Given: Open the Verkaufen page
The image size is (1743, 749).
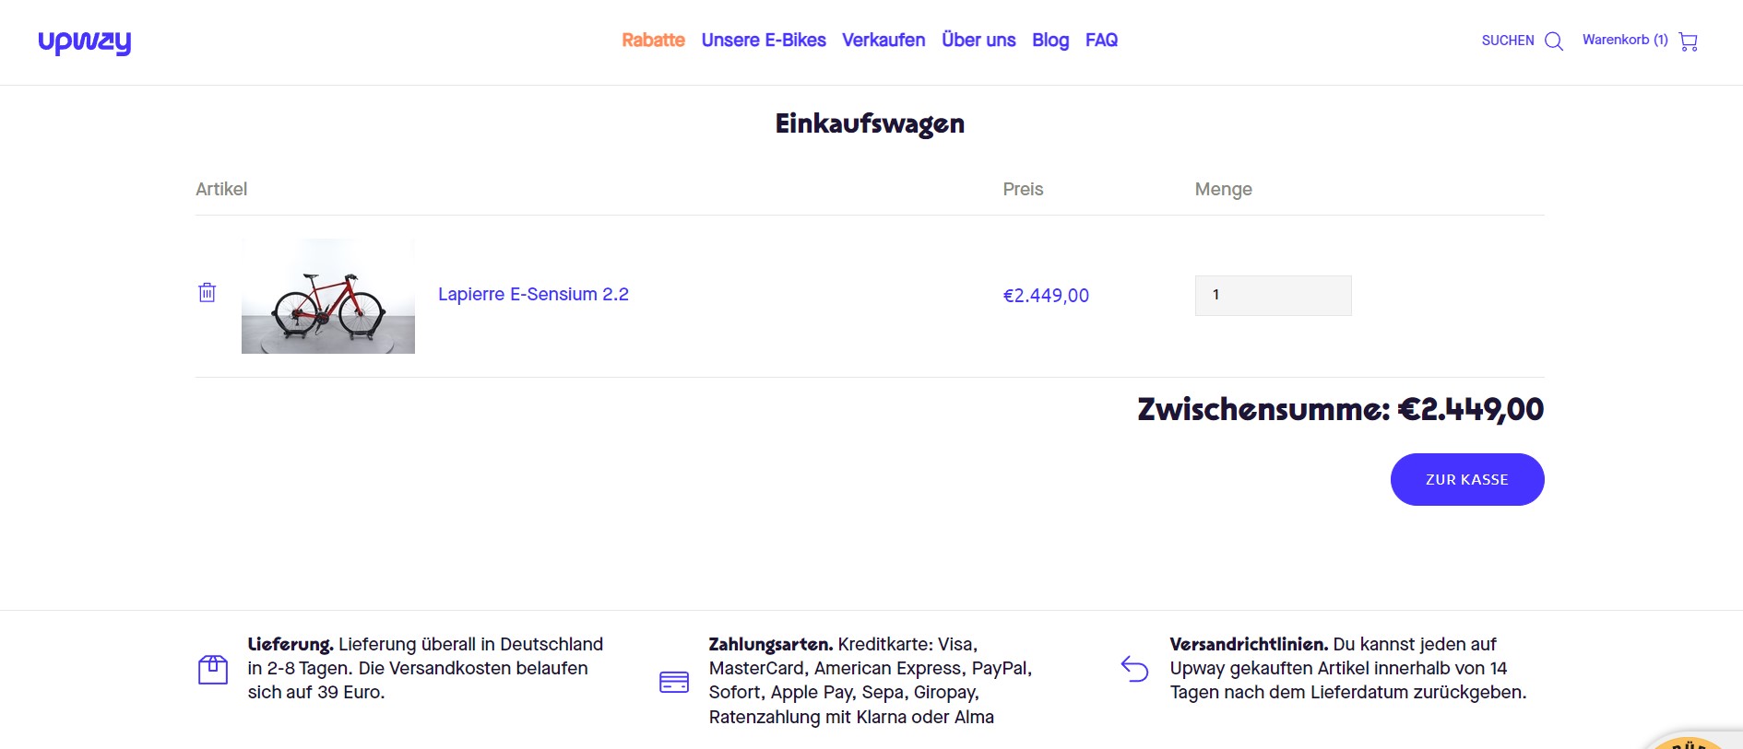Looking at the screenshot, I should [x=883, y=41].
